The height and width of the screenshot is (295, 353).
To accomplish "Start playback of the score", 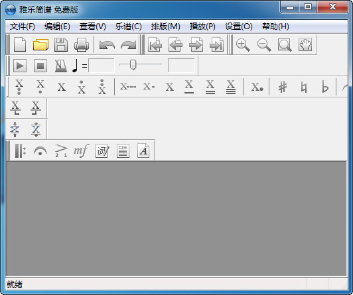I will pyautogui.click(x=20, y=66).
